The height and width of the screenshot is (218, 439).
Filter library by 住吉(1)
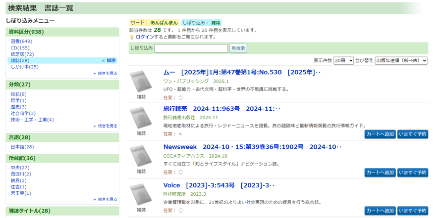pyautogui.click(x=19, y=187)
